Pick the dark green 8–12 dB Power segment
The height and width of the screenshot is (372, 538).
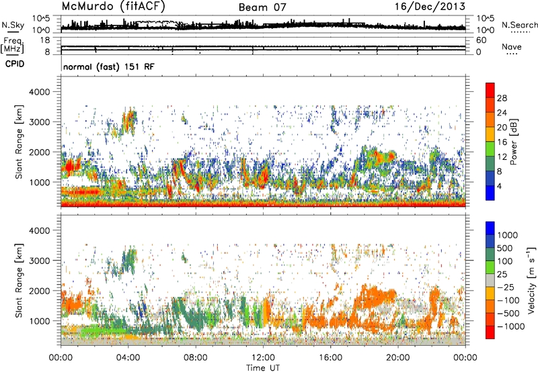click(x=490, y=164)
